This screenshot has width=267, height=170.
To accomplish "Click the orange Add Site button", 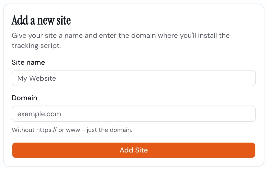I will pyautogui.click(x=133, y=150).
